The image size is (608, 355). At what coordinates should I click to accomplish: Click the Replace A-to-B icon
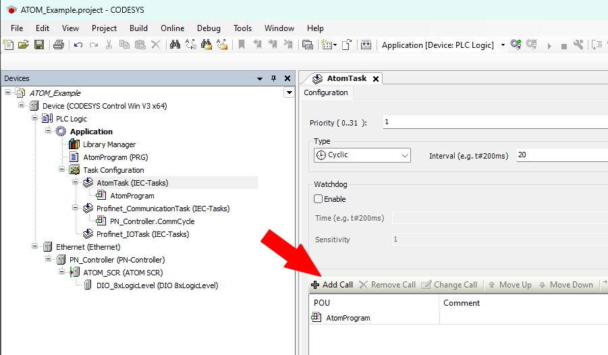click(x=191, y=45)
